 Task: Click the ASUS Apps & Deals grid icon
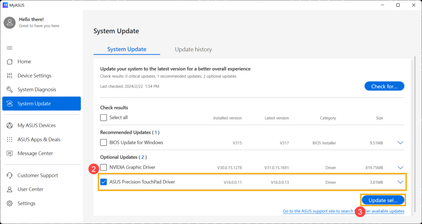[10, 140]
